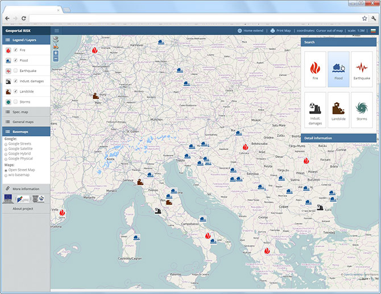The image size is (381, 294).
Task: Click Home extend link
Action: (253, 31)
